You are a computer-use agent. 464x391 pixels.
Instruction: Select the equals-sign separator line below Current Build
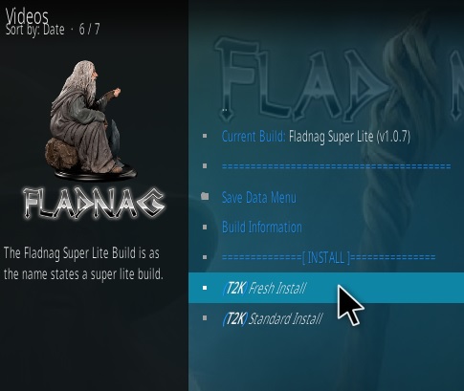(x=336, y=166)
